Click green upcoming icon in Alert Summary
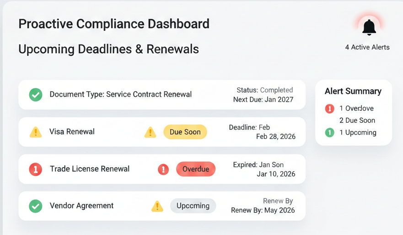403x235 pixels. pos(329,133)
